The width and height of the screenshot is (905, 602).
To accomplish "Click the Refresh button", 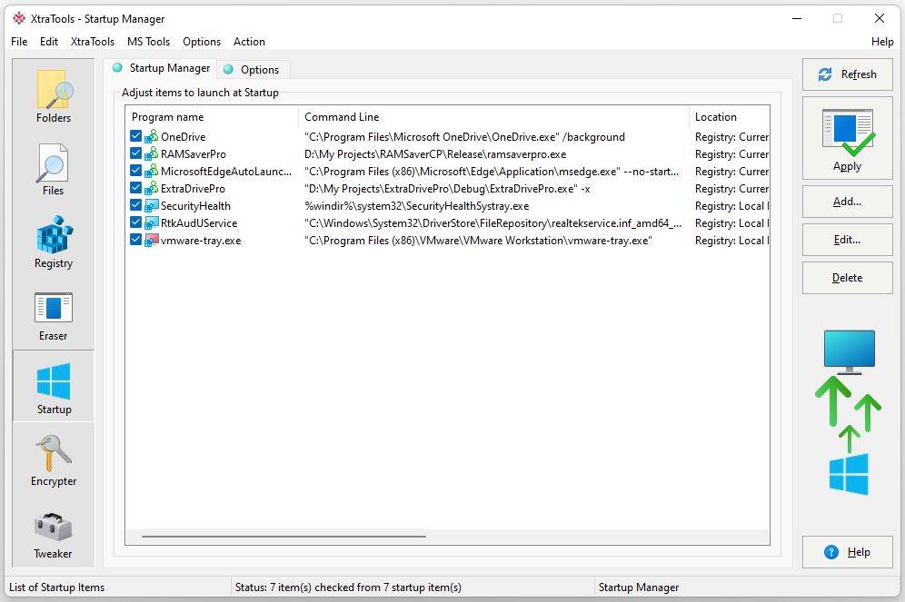I will click(x=847, y=74).
